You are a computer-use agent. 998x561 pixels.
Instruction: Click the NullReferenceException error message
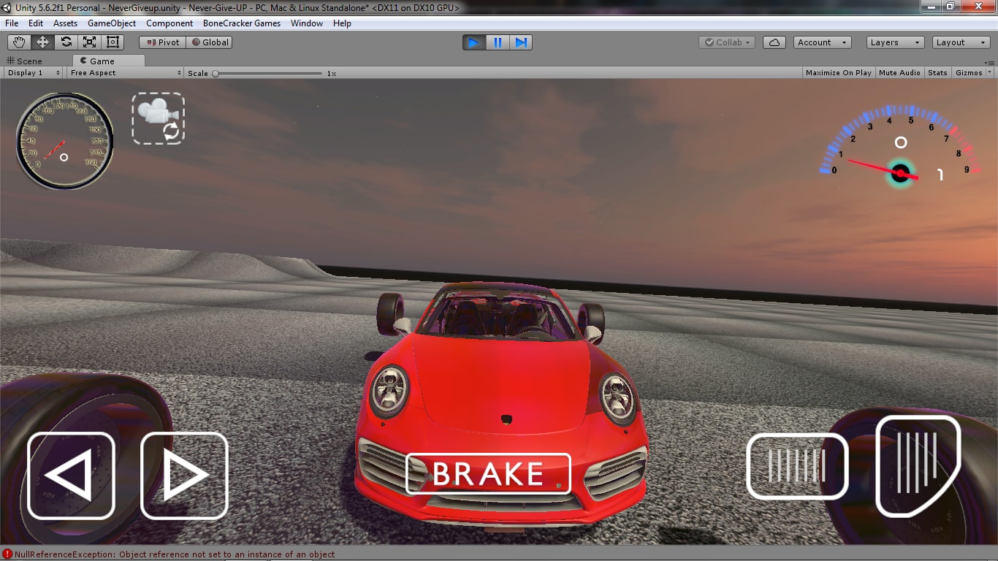tap(175, 554)
